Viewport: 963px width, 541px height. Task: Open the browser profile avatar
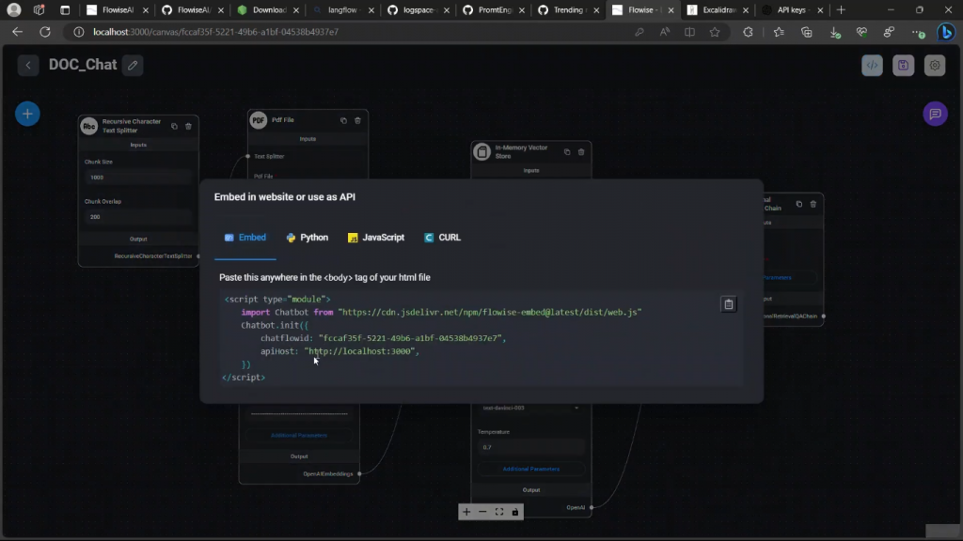click(13, 9)
